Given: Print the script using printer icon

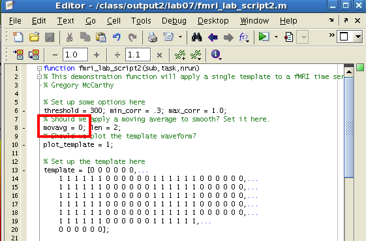Looking at the screenshot, I should 153,37.
